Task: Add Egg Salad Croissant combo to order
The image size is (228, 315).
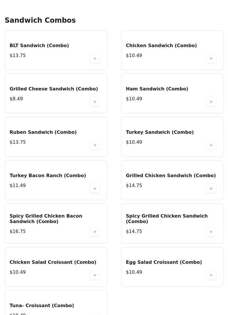Action: pyautogui.click(x=211, y=275)
